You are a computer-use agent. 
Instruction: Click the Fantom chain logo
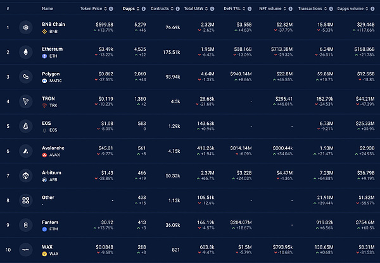pyautogui.click(x=25, y=225)
